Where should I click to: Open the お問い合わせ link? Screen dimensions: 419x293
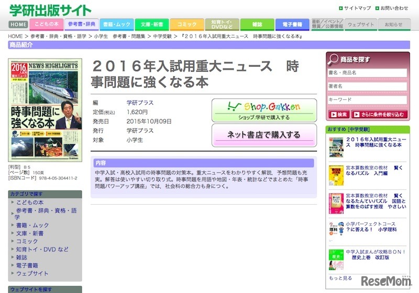(394, 8)
